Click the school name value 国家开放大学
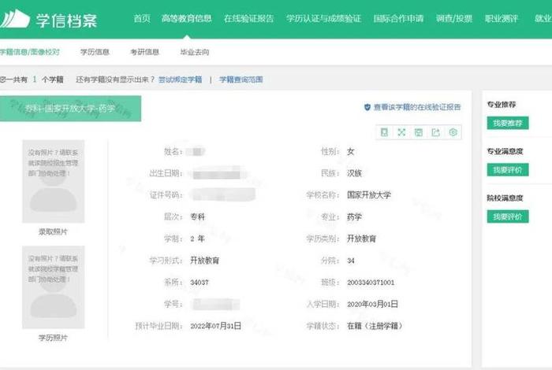 pos(369,194)
